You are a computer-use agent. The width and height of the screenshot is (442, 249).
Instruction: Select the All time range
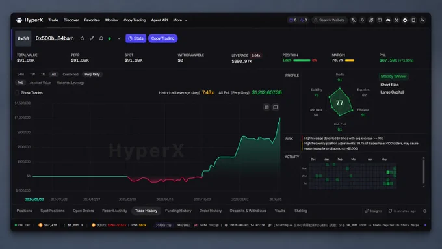(x=53, y=75)
